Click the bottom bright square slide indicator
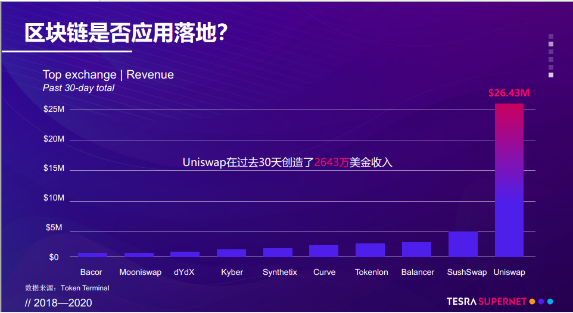The height and width of the screenshot is (313, 573). pyautogui.click(x=551, y=75)
